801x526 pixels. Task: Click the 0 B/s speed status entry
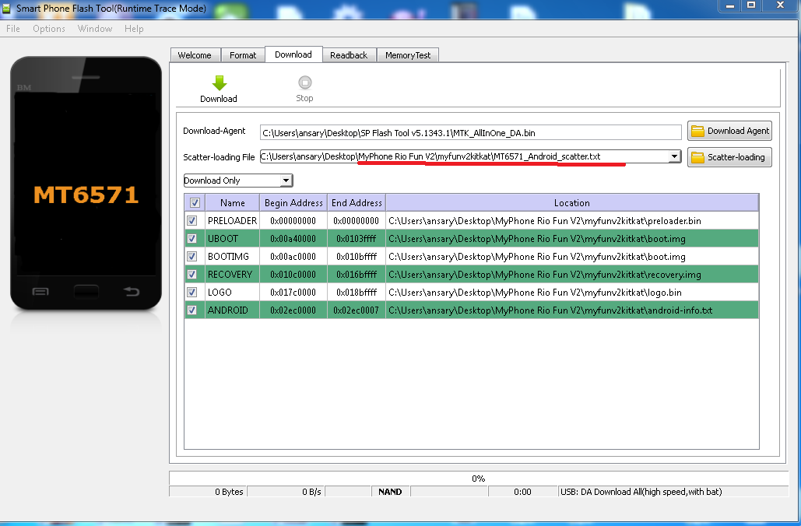click(x=286, y=492)
